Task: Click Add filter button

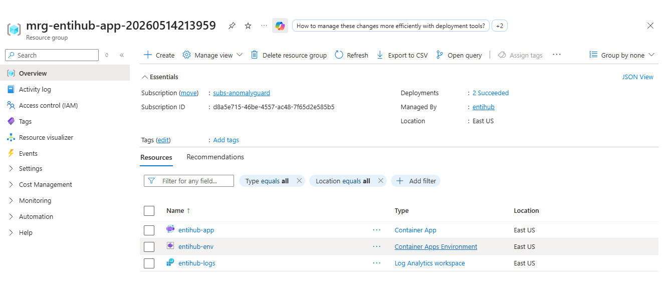Action: pos(415,181)
